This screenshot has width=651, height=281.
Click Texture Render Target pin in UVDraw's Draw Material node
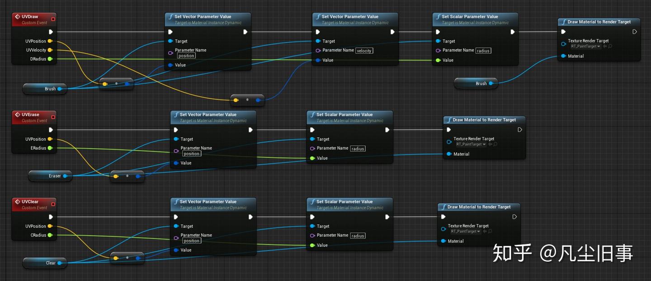[x=564, y=44]
